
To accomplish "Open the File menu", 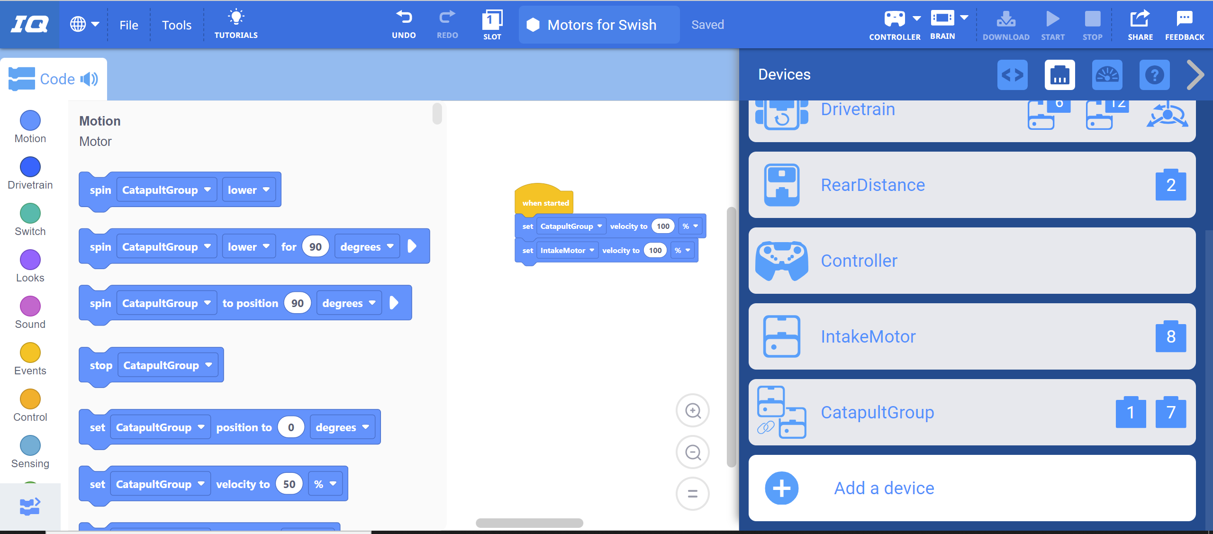I will [129, 25].
